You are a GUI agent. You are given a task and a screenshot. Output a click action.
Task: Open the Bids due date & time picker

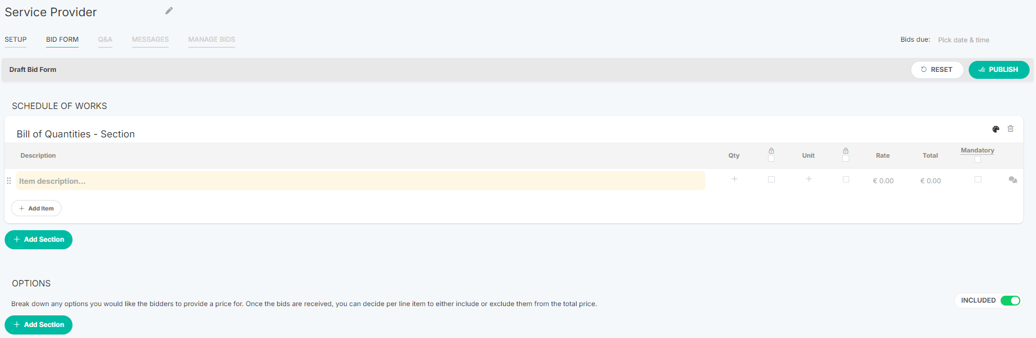[x=963, y=40]
